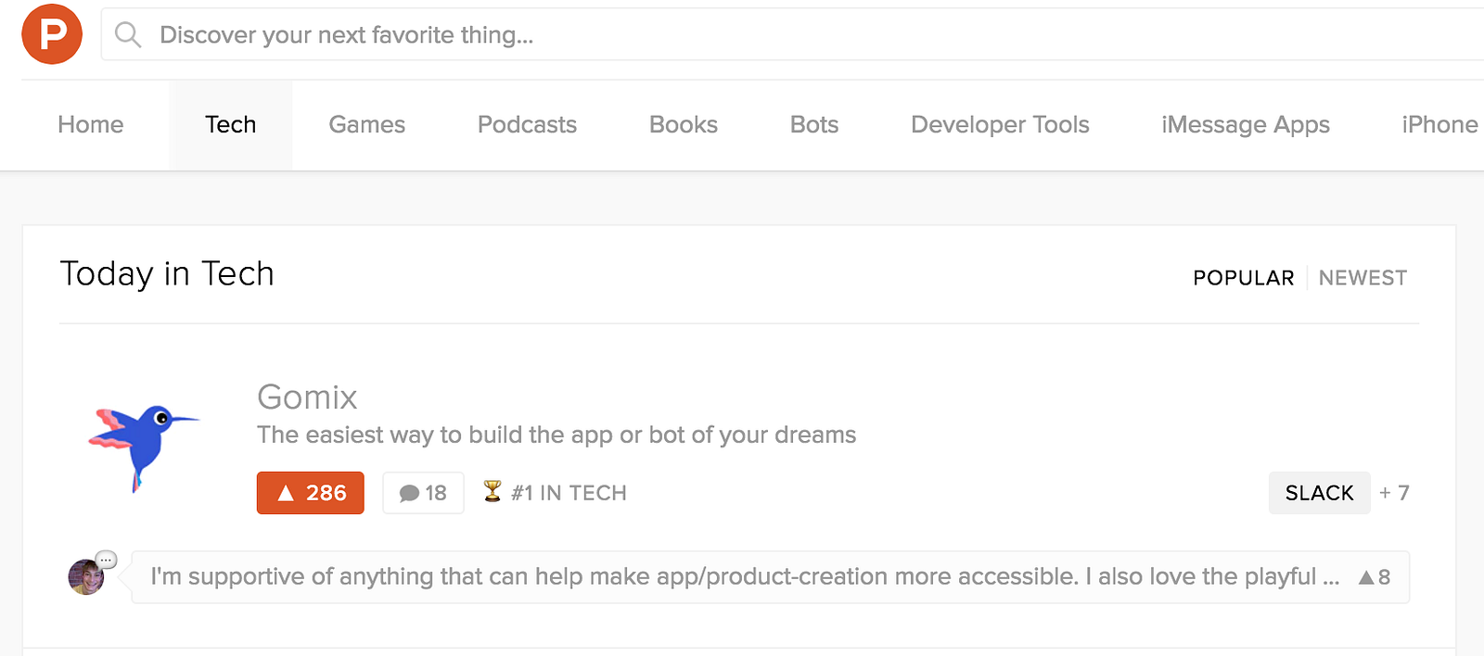Click the search magnifier icon
Screen dimensions: 1484x656
[x=127, y=35]
